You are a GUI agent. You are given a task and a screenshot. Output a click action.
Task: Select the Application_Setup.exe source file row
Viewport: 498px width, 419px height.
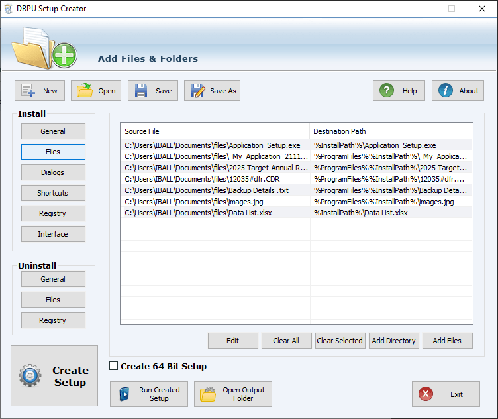point(215,145)
